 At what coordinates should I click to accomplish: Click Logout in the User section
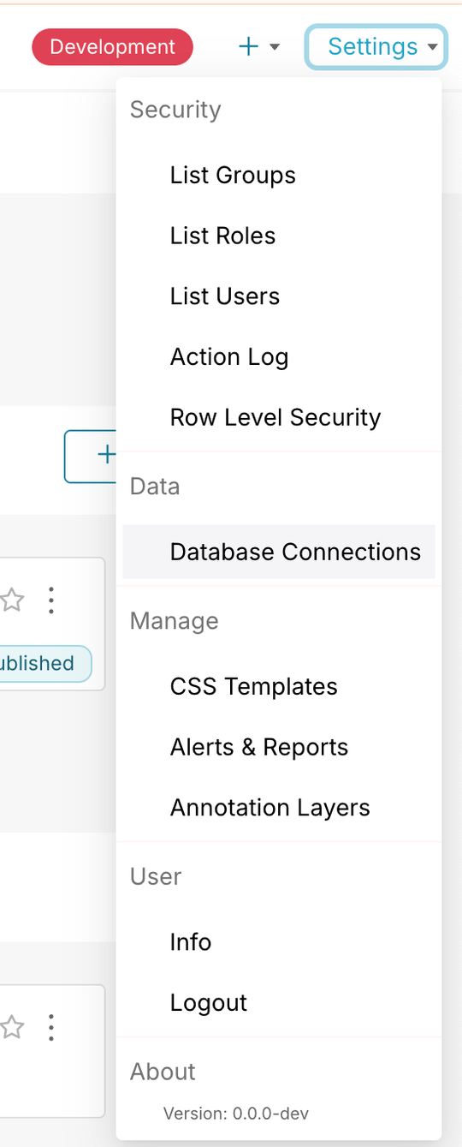(x=278, y=1002)
